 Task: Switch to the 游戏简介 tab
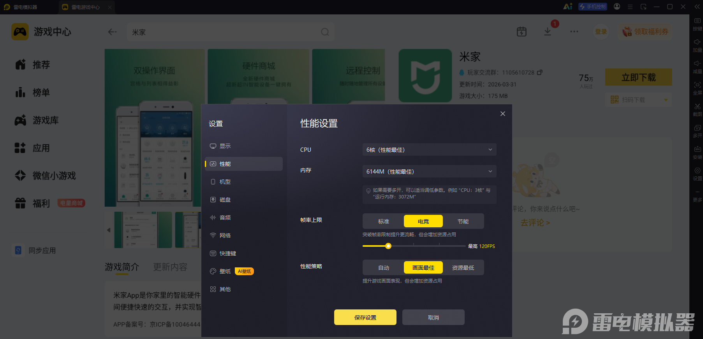122,267
